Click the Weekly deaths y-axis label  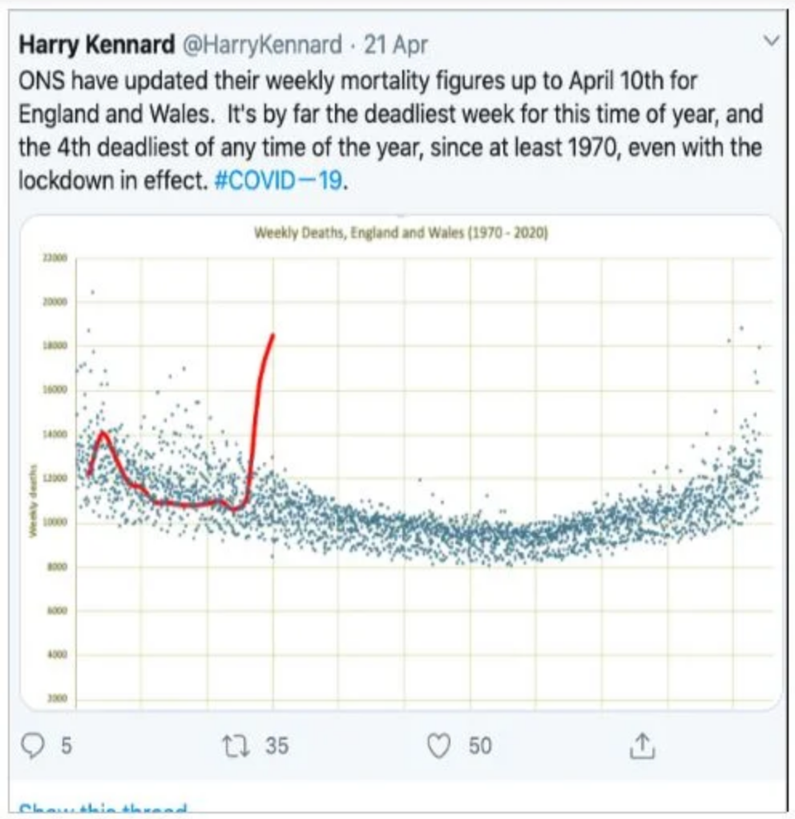coord(34,500)
